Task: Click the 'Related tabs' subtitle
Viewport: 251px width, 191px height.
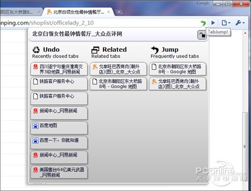Action: coord(106,56)
